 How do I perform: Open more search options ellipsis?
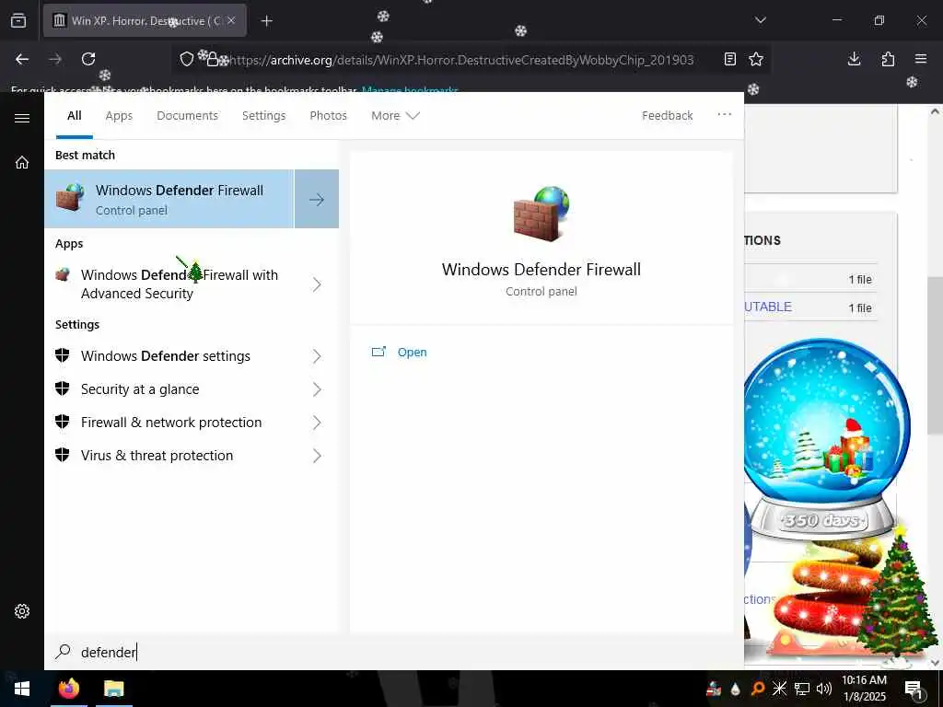pyautogui.click(x=724, y=114)
